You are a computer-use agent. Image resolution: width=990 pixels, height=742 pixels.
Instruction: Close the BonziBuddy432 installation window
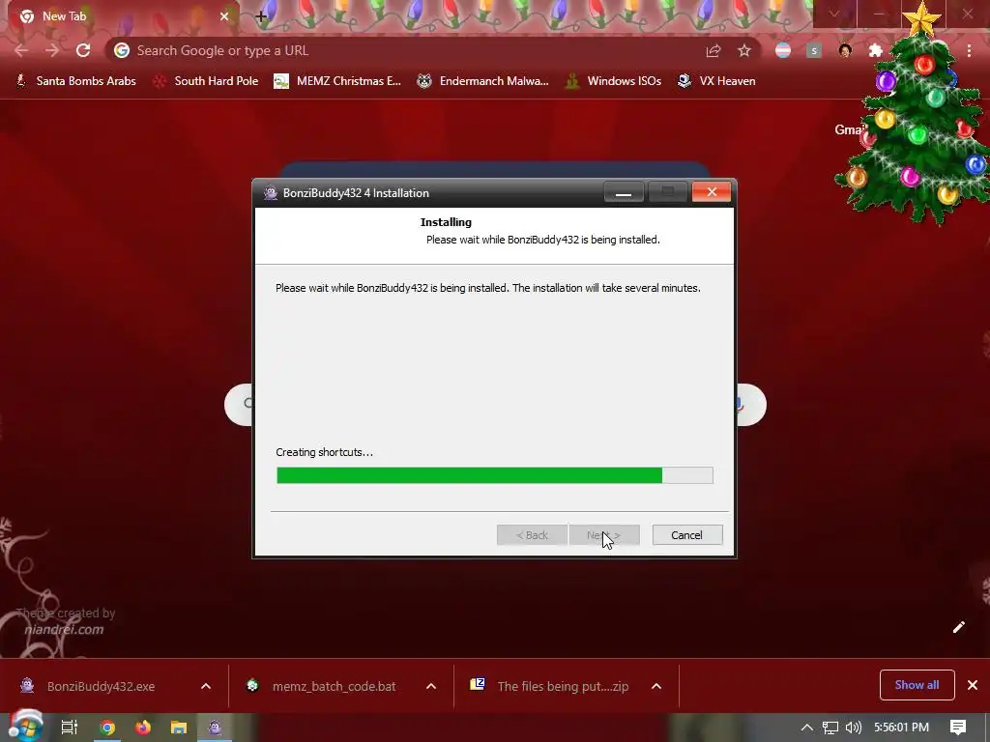(x=712, y=192)
